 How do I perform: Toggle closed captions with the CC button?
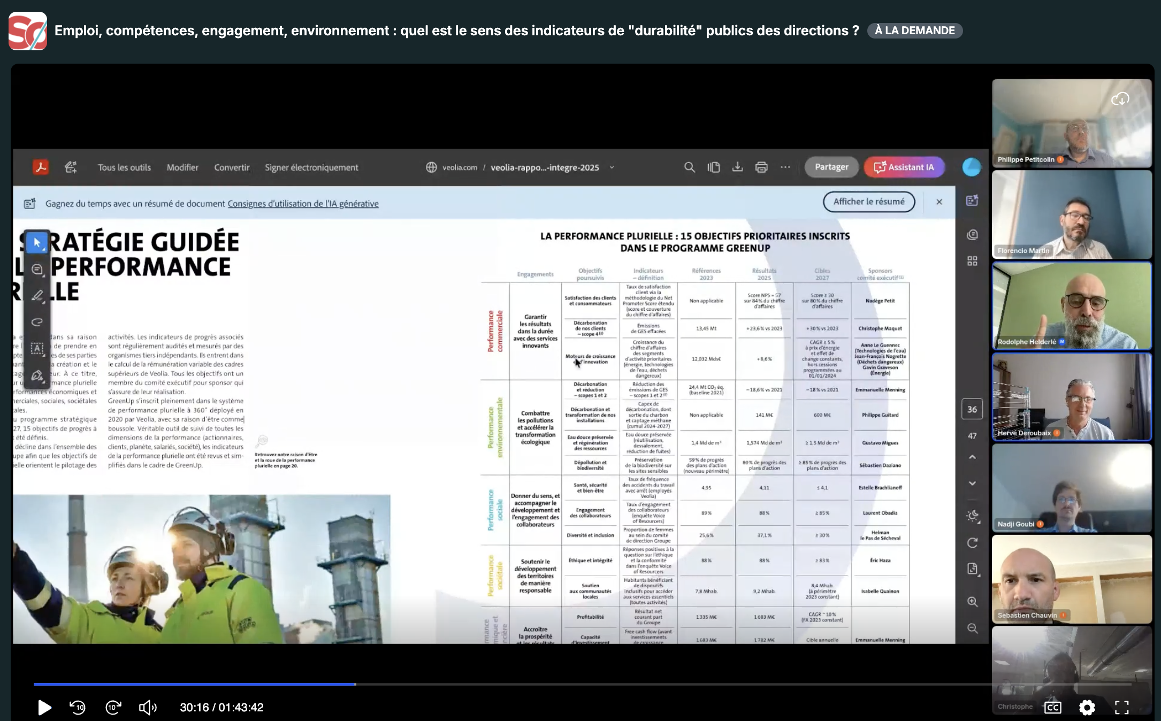click(x=1052, y=708)
